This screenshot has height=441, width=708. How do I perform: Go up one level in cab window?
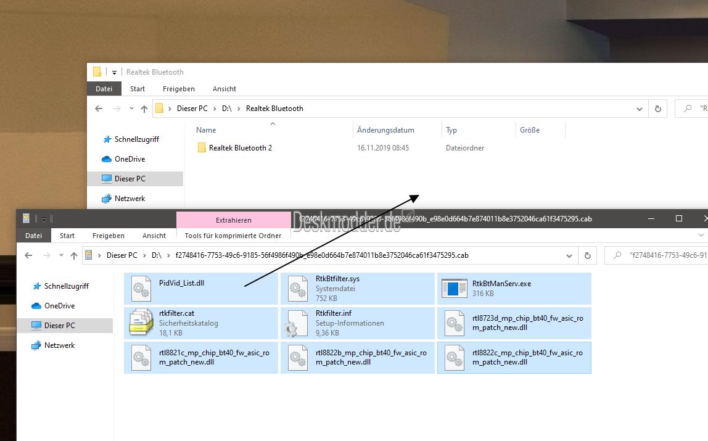73,255
